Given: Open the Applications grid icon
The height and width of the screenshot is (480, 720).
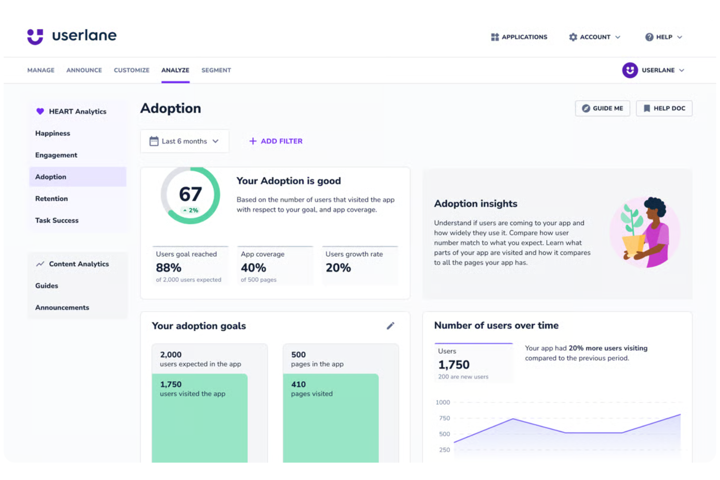Looking at the screenshot, I should (494, 37).
